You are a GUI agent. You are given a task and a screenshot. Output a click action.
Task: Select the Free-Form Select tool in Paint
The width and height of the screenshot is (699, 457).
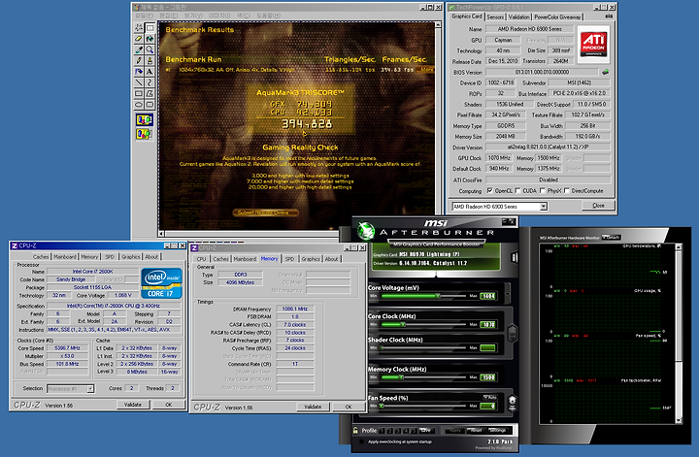[139, 27]
